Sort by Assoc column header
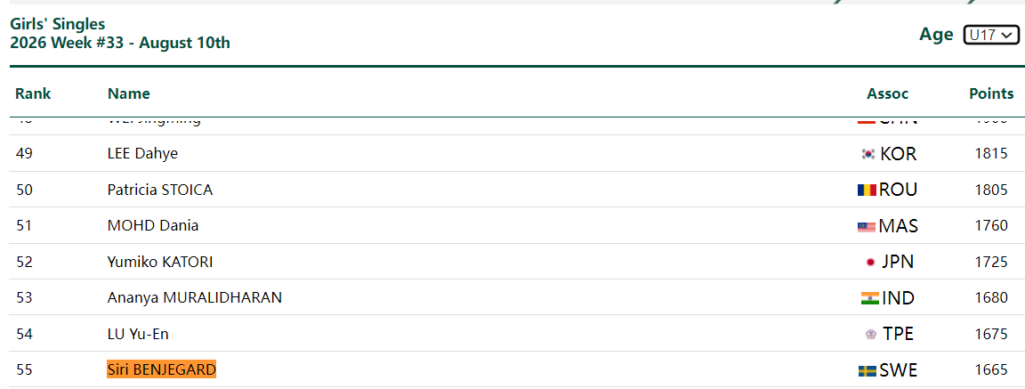Image resolution: width=1025 pixels, height=389 pixels. tap(888, 93)
